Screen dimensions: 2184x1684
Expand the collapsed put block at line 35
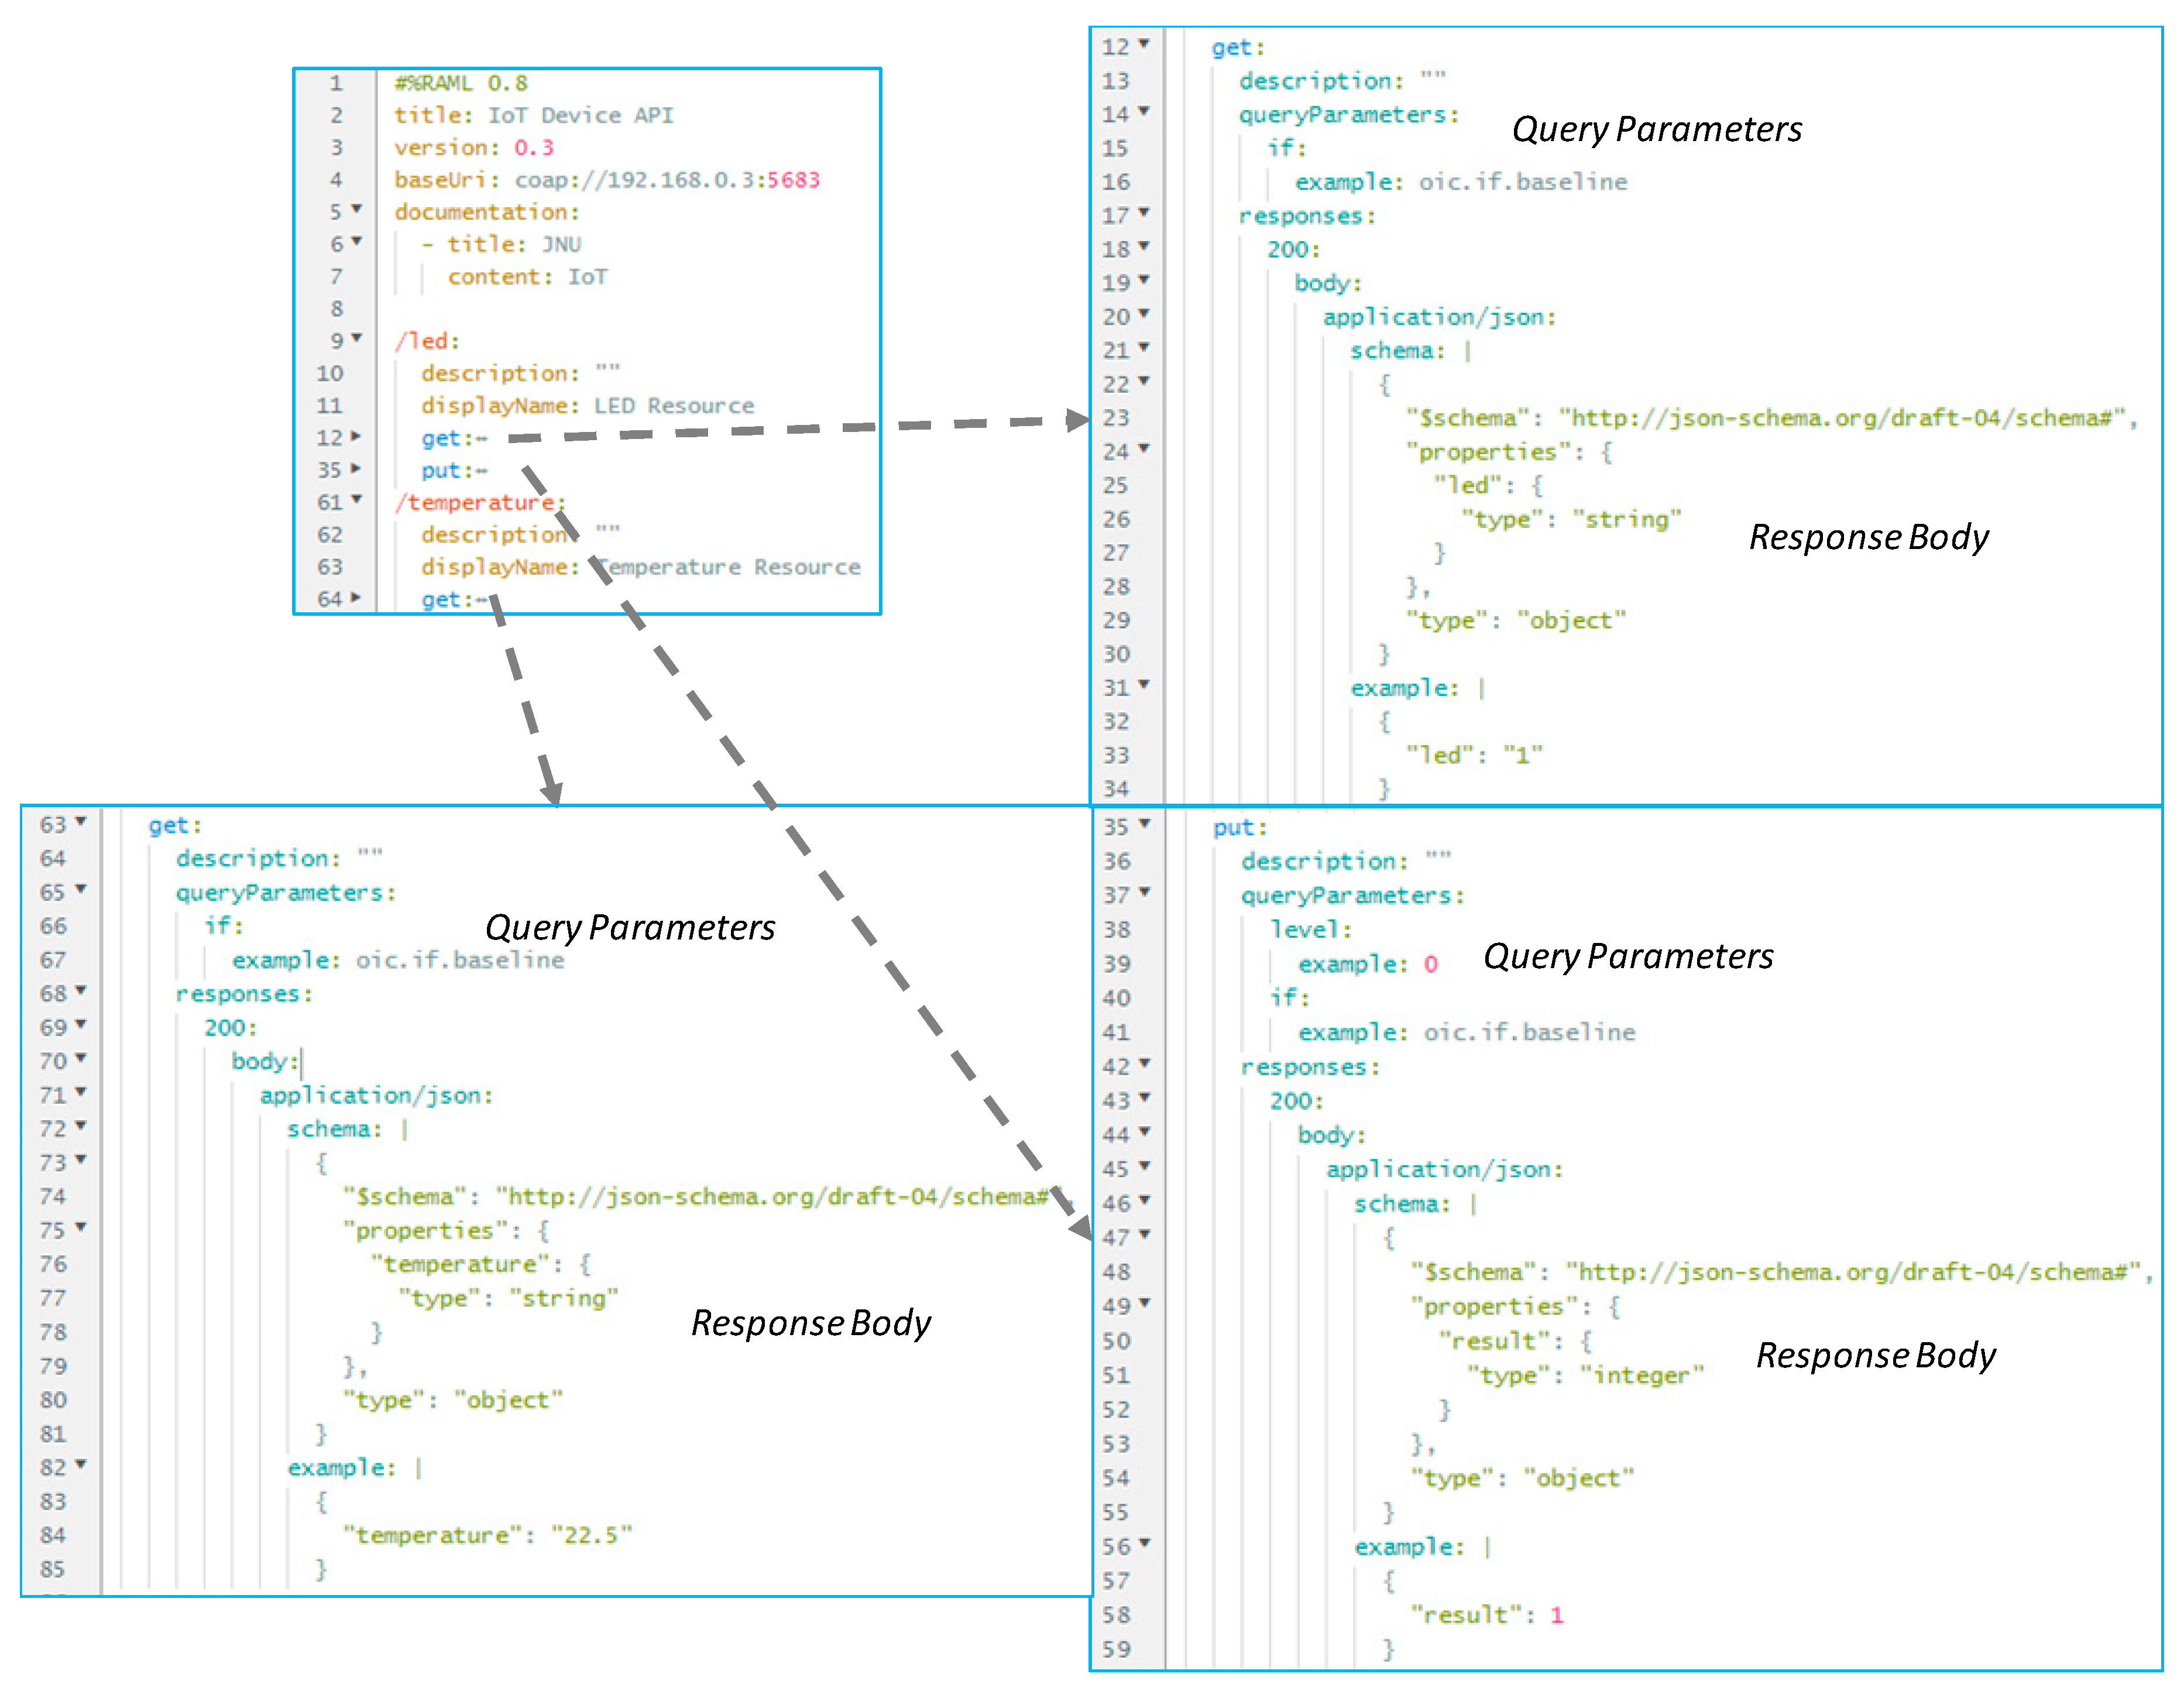coord(356,469)
